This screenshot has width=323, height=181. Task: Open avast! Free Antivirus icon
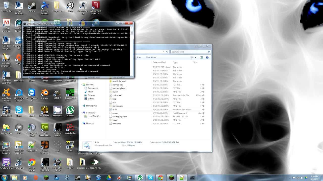tap(6, 95)
